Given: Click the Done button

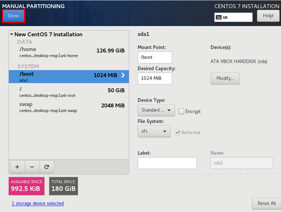Looking at the screenshot, I should (13, 16).
